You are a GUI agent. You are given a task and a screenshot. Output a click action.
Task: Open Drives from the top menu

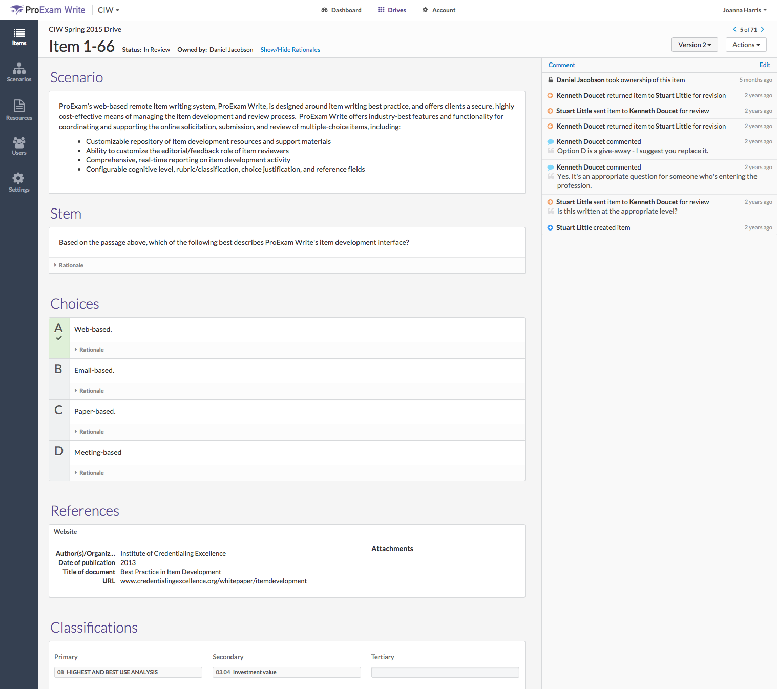tap(392, 10)
